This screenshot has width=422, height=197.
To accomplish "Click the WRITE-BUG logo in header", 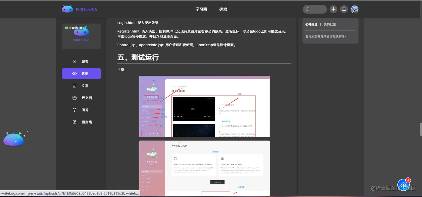I will pyautogui.click(x=80, y=9).
